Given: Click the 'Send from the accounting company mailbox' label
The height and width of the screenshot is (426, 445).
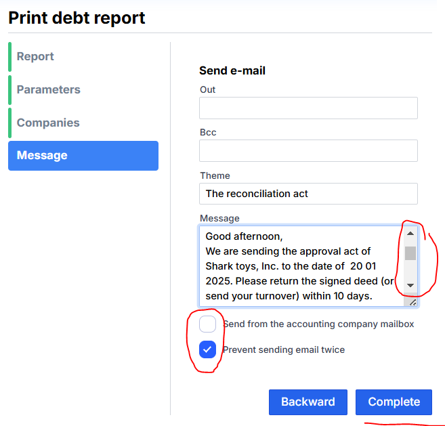Looking at the screenshot, I should coord(318,324).
